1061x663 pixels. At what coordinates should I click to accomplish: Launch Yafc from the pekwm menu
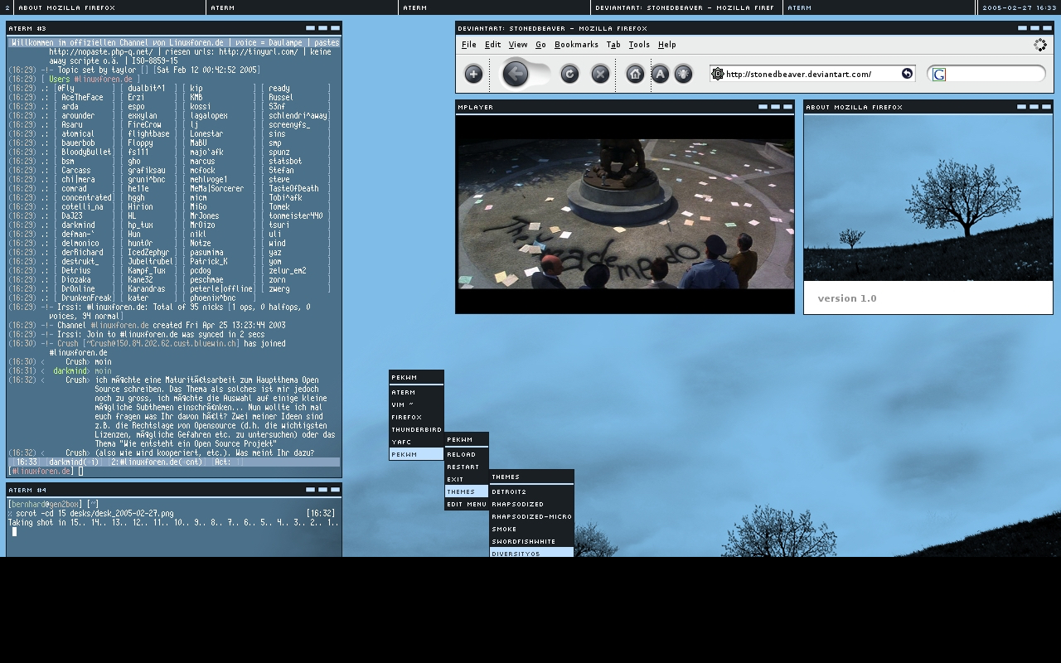pyautogui.click(x=416, y=442)
